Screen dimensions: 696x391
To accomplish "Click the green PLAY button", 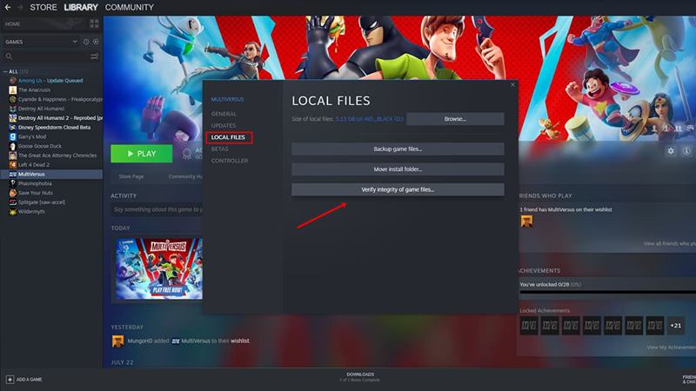I will (x=142, y=154).
